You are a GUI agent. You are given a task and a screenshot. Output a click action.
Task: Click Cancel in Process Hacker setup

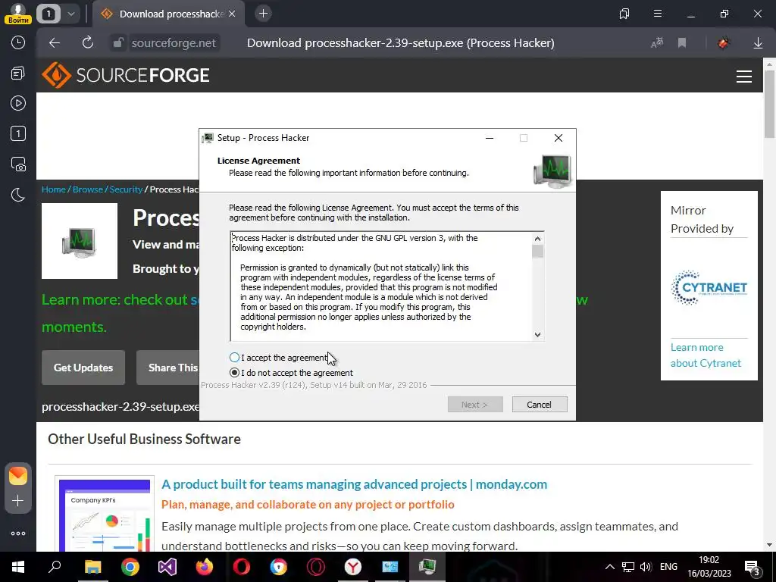[540, 405]
